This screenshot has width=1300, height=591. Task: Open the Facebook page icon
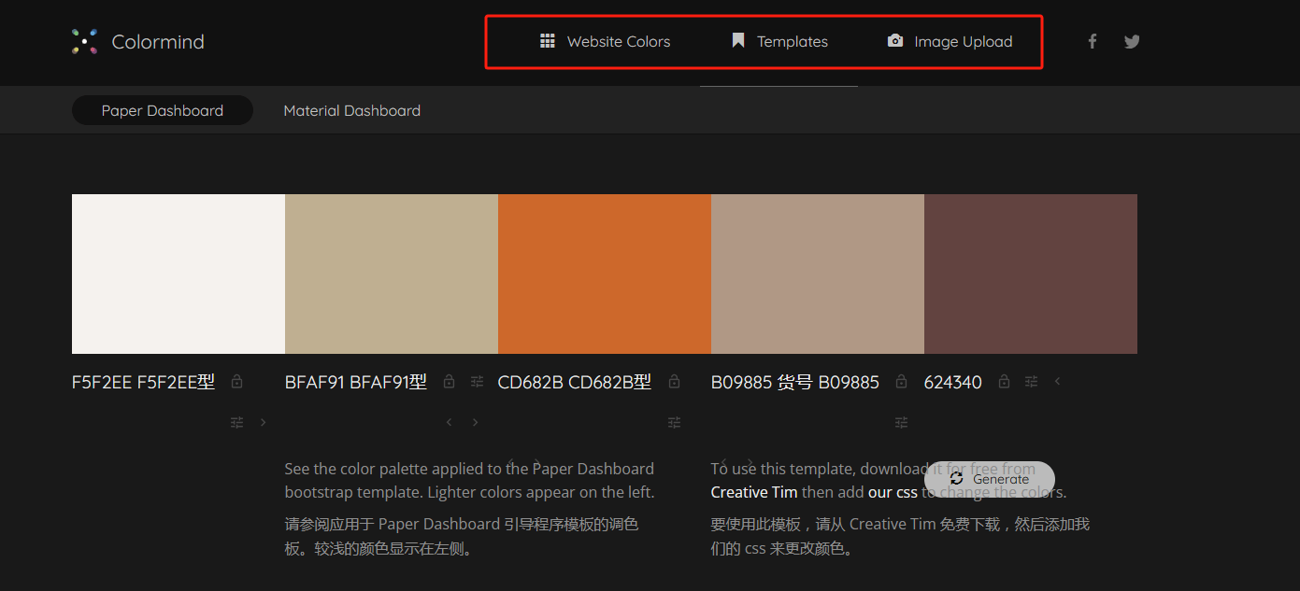coord(1092,41)
